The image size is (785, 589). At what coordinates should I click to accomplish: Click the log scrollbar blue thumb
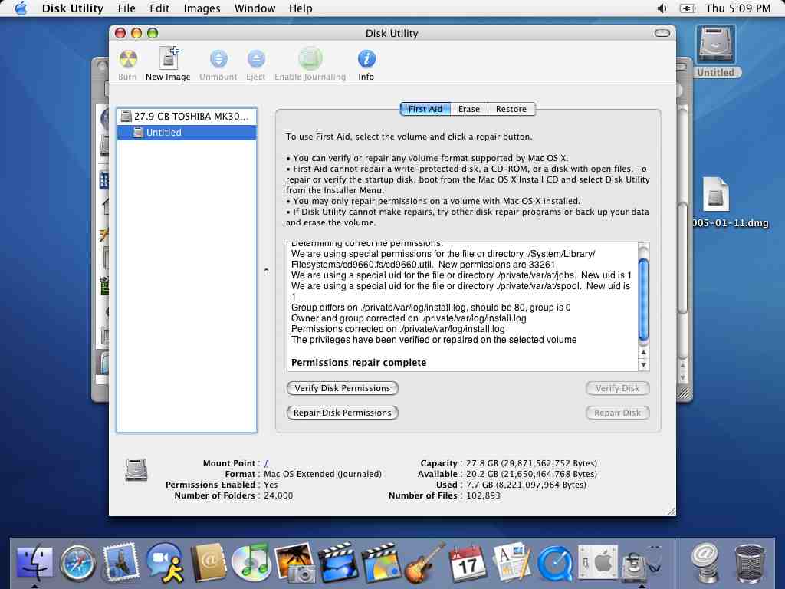(644, 300)
